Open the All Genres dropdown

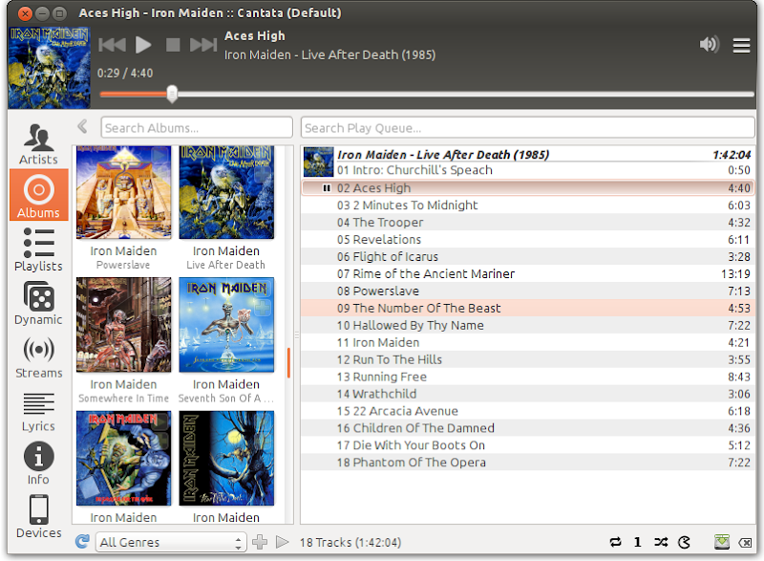click(x=171, y=542)
